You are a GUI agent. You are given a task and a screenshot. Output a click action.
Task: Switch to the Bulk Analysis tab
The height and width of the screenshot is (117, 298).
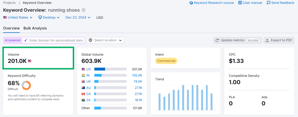coord(35,28)
